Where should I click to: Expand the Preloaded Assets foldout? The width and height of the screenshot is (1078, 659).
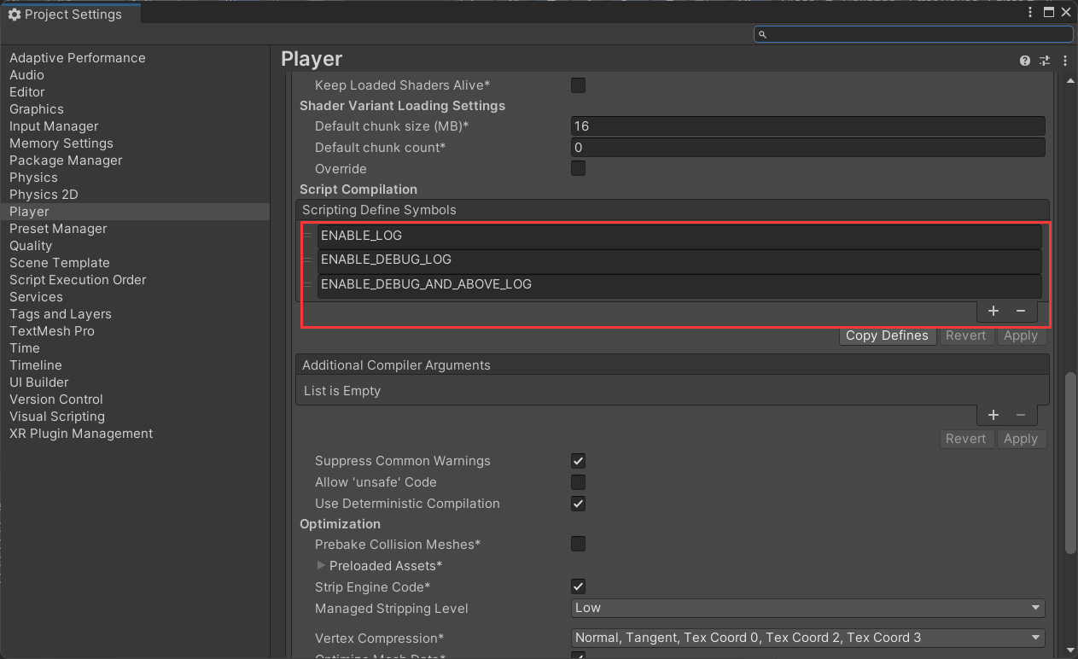tap(321, 565)
